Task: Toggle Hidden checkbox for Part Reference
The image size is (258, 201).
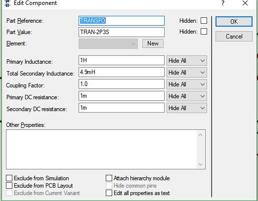Action: click(204, 21)
